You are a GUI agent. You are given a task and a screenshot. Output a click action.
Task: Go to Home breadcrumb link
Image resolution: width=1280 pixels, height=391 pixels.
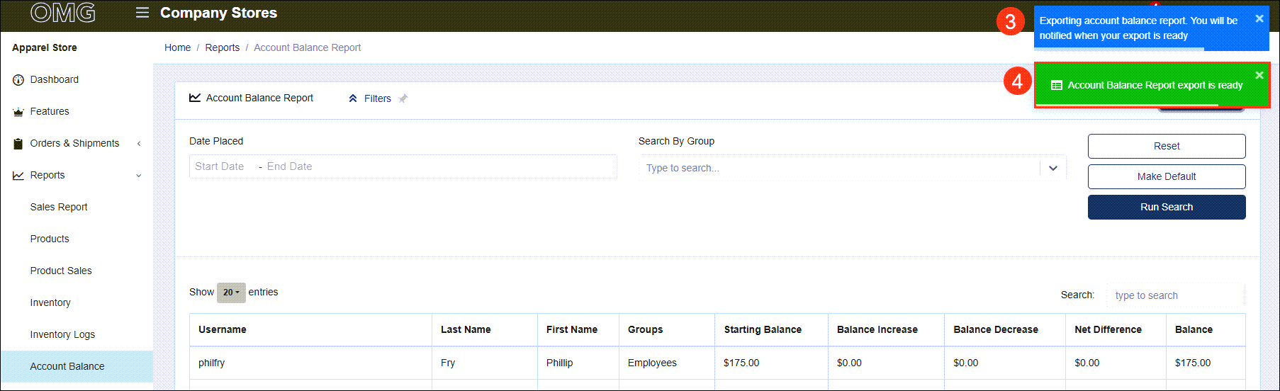[178, 47]
